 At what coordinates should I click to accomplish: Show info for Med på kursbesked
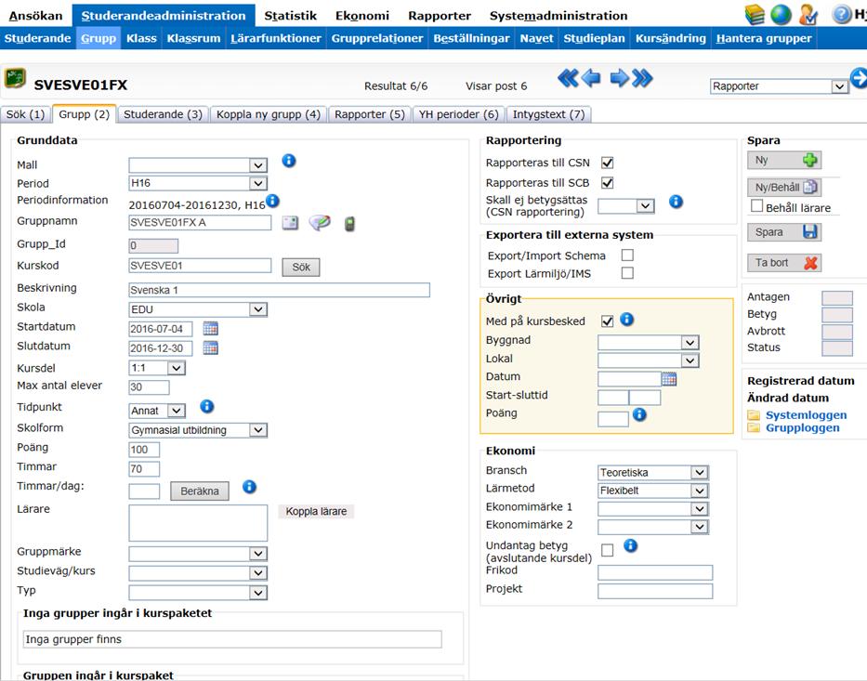[626, 320]
